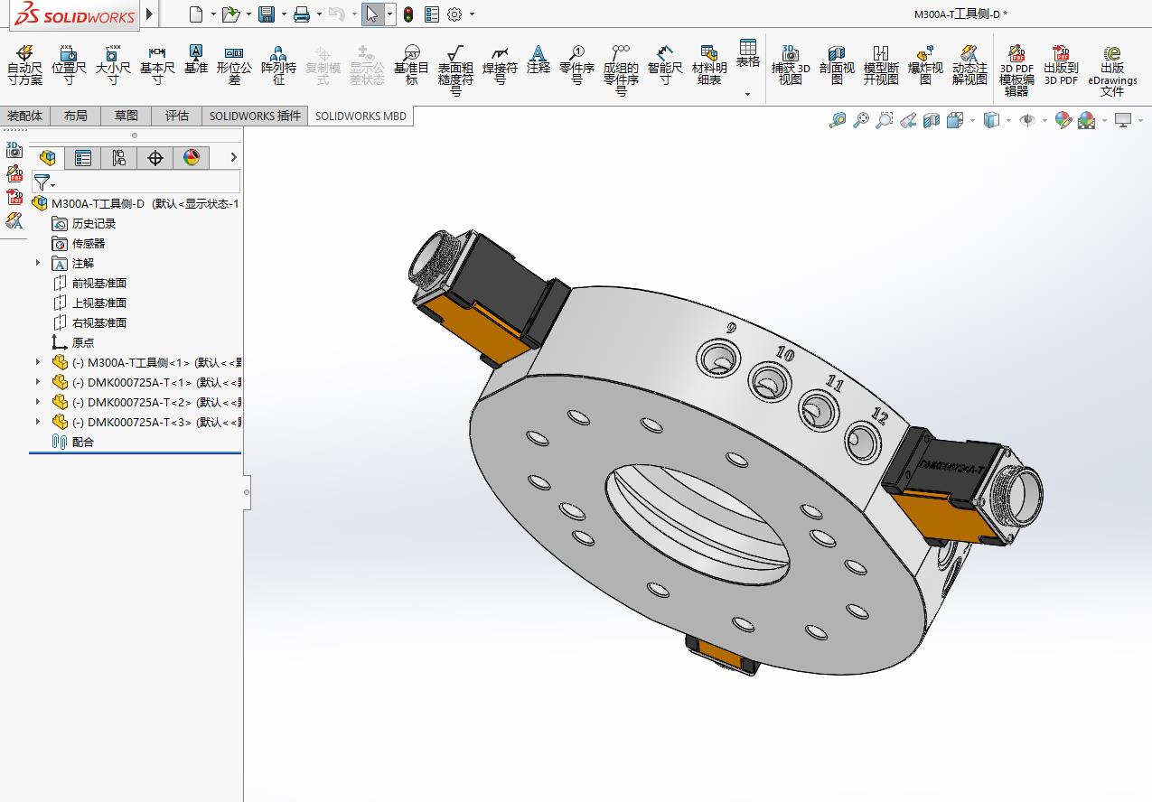Open the 3D PDF Template Editor
The height and width of the screenshot is (802, 1152).
[1016, 71]
